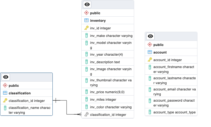Click the table icon beside inventory name
This screenshot has width=211, height=127.
click(x=87, y=20)
